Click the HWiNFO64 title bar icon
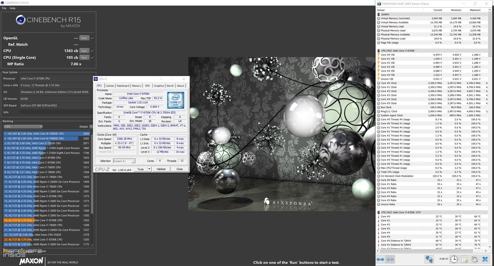The height and width of the screenshot is (266, 494). 379,4
